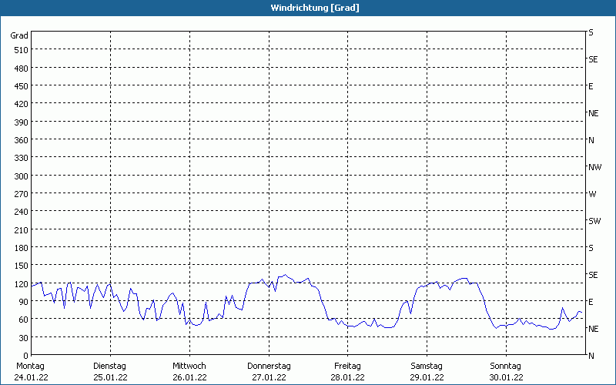Click the "SW" compass label
This screenshot has height=385, width=616.
594,221
